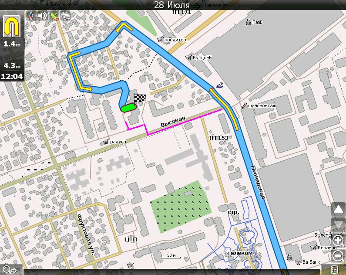Screen dimensions: 346x275
Task: Select shopping cart POI at bottom edge
Action: tap(131, 265)
